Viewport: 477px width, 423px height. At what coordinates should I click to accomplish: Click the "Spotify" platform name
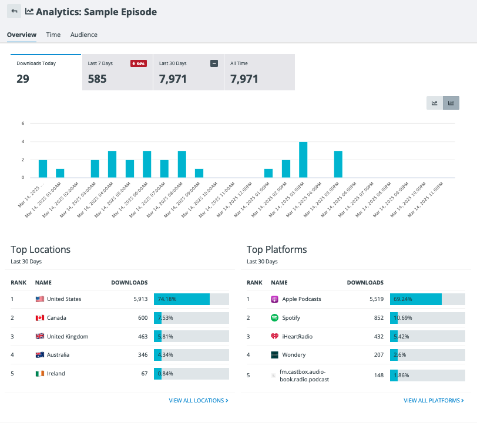point(291,318)
